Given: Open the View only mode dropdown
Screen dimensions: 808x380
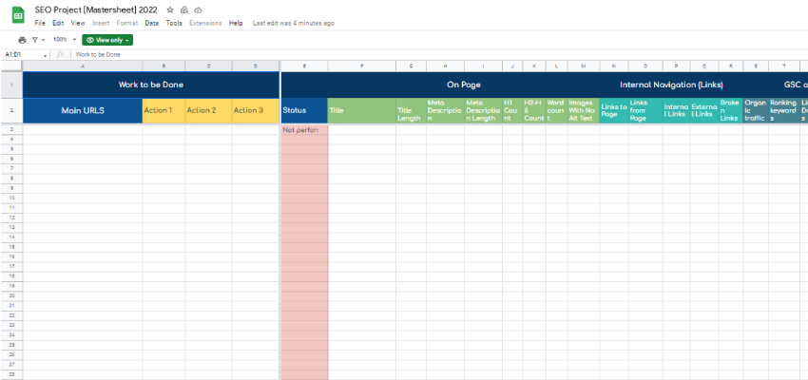Looking at the screenshot, I should click(x=106, y=40).
